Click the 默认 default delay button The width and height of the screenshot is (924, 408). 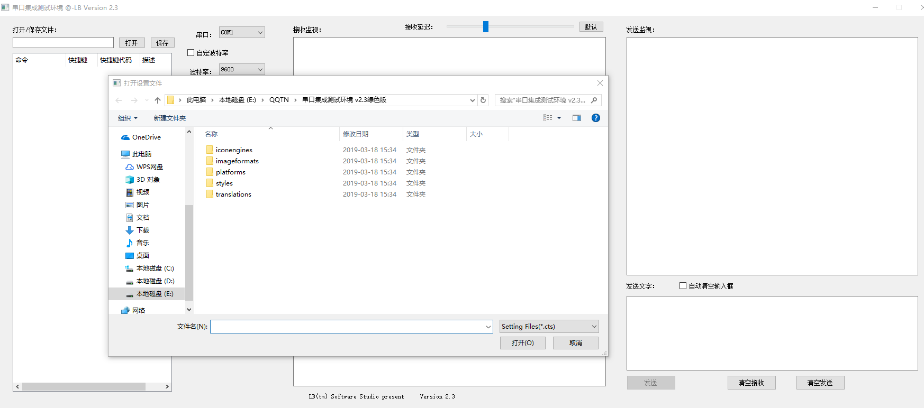(591, 27)
